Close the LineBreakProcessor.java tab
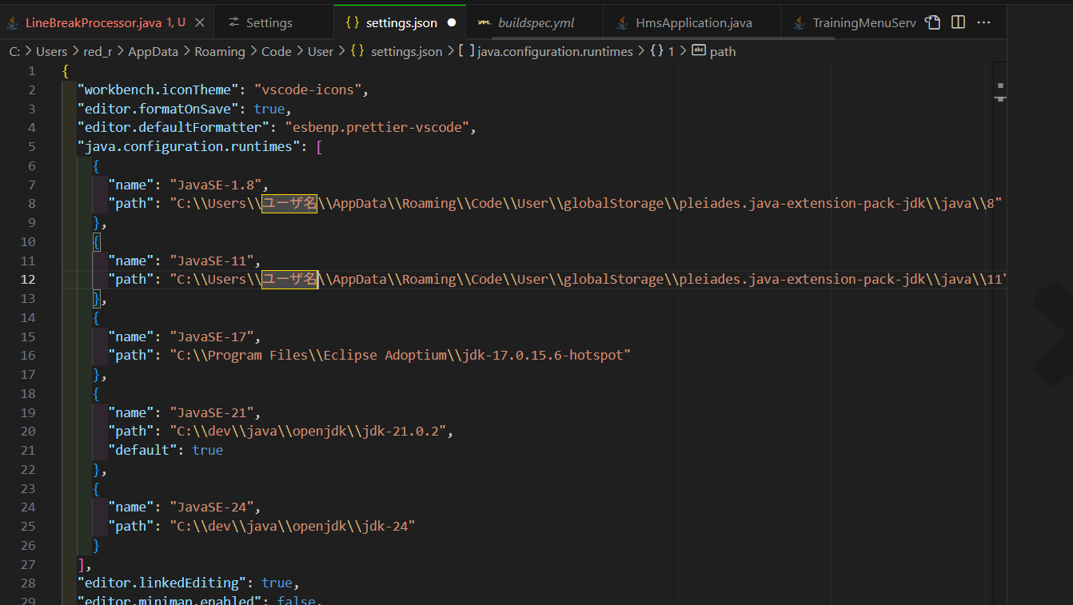This screenshot has width=1073, height=605. pos(199,22)
